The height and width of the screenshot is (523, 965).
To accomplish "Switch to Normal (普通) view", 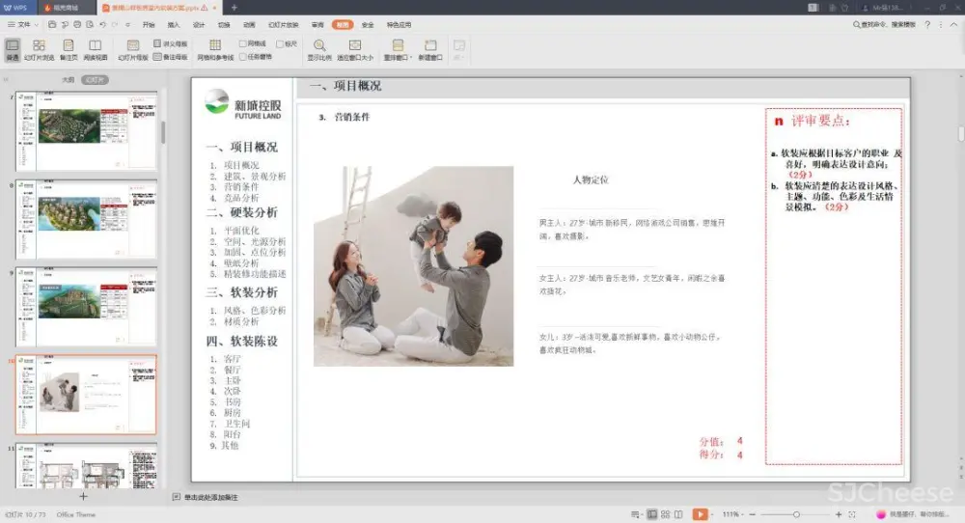I will tap(13, 49).
